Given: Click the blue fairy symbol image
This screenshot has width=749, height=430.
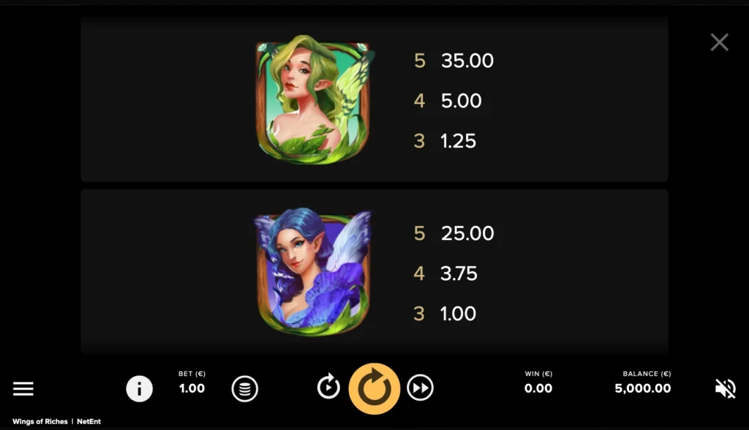Looking at the screenshot, I should point(313,271).
